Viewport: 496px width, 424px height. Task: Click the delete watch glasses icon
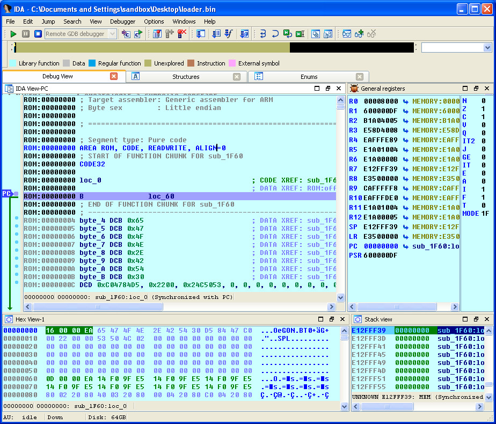pos(371,34)
